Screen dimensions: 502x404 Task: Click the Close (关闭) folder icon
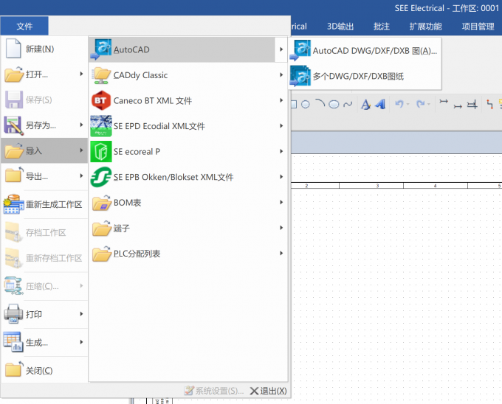[x=15, y=369]
